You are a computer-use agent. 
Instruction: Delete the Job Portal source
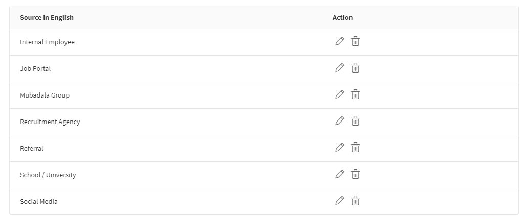tap(355, 68)
